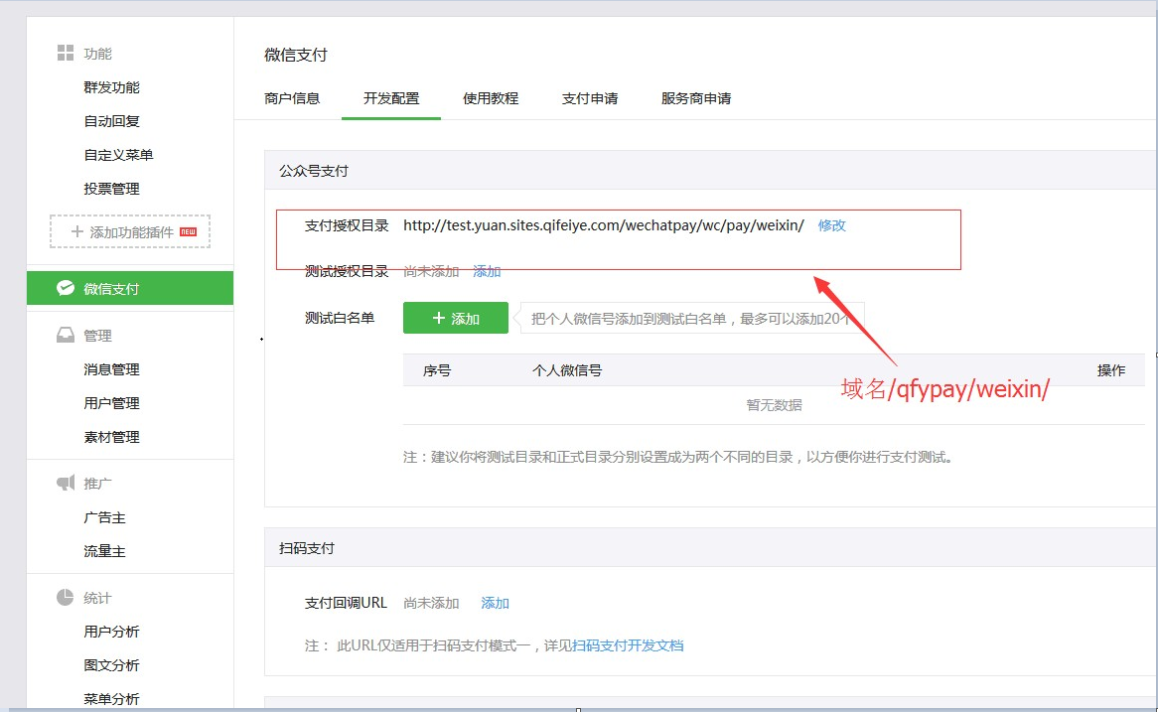Screen dimensions: 1158x712
Task: Switch to the 服务商申请 tab
Action: point(695,98)
